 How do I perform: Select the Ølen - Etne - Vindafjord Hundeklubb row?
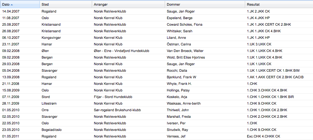pos(156,51)
